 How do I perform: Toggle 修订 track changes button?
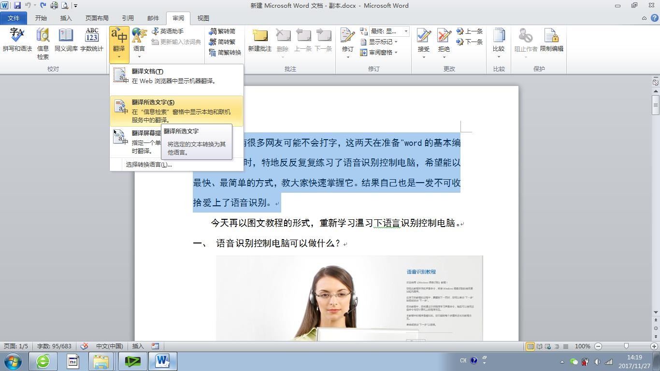point(347,39)
